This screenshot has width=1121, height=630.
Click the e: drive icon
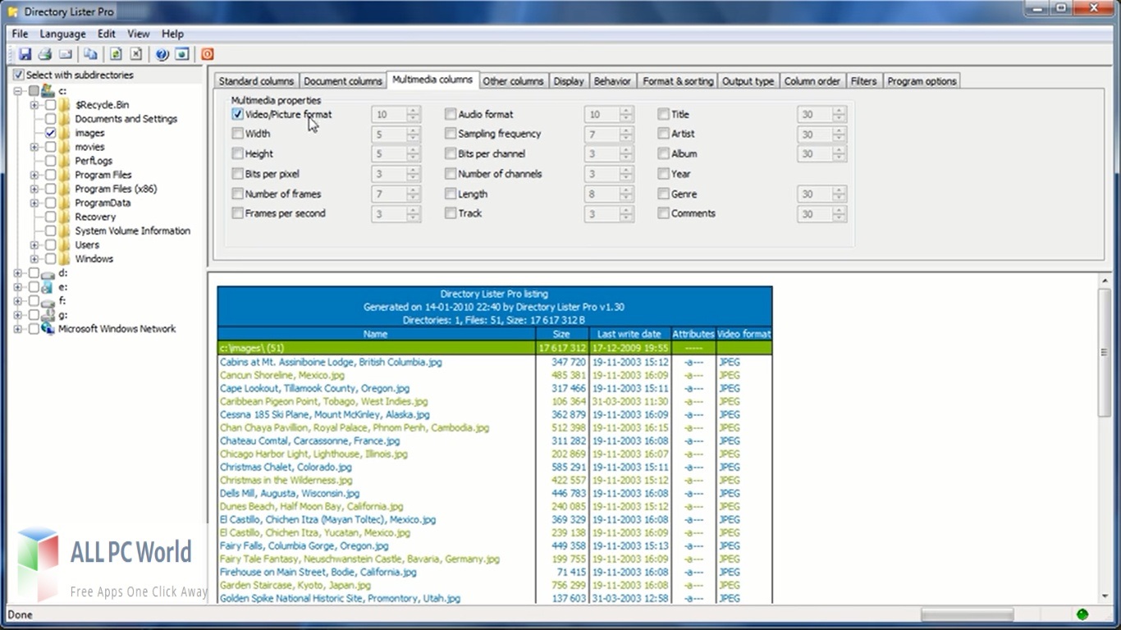48,287
